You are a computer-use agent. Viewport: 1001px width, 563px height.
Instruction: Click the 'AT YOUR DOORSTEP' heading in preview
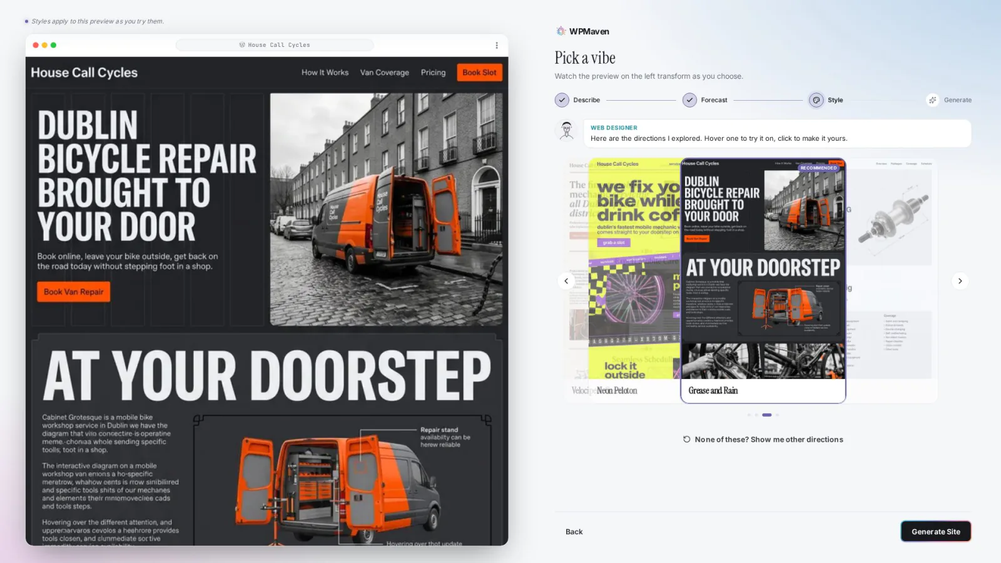click(x=267, y=375)
